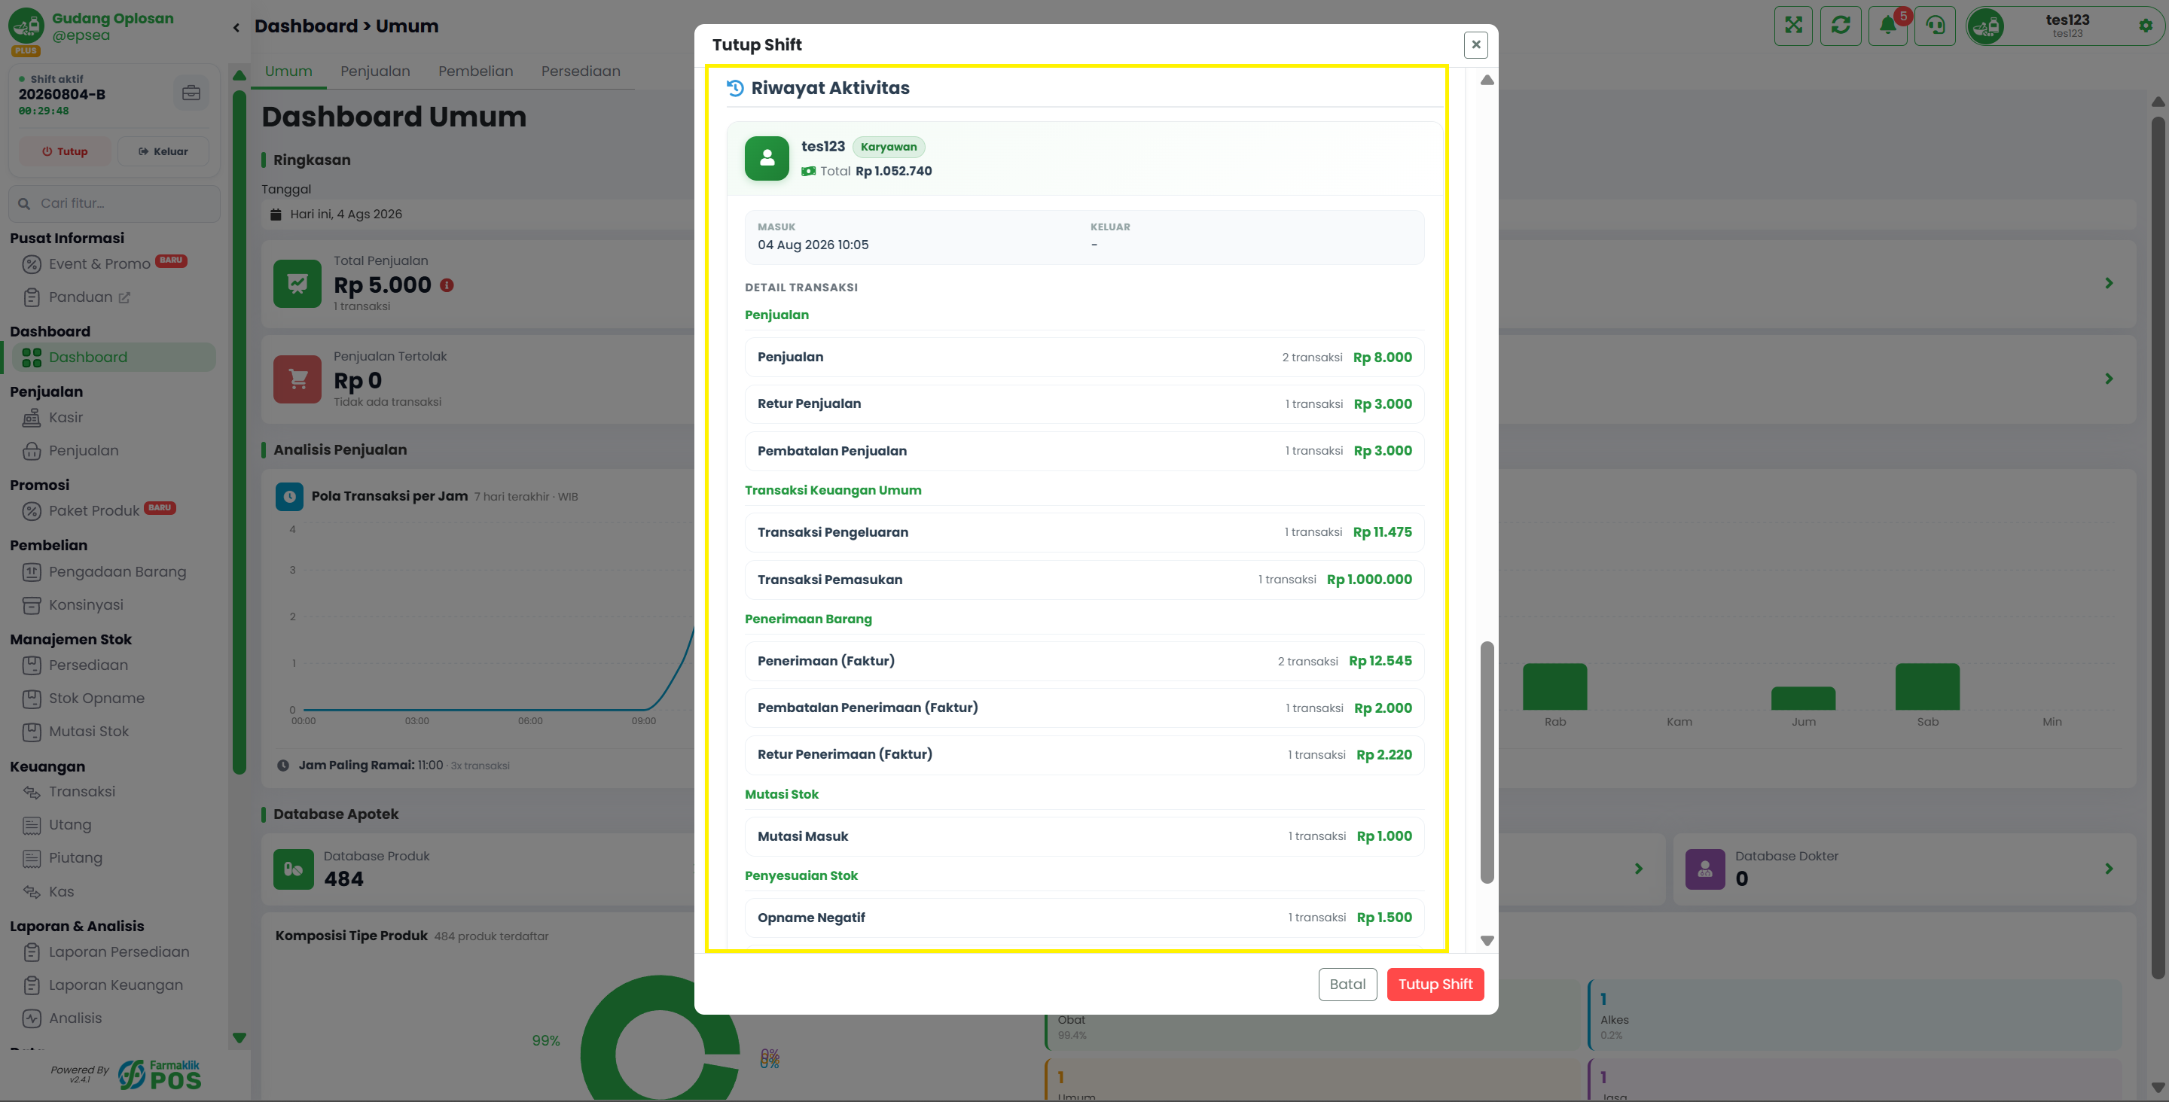Screen dimensions: 2169x1102
Task: Click the calendar icon beside Hari ini
Action: click(276, 214)
